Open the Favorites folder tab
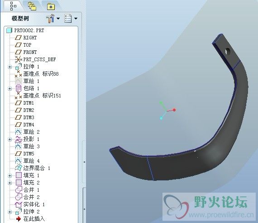This screenshot has width=258, height=223. (x=51, y=7)
